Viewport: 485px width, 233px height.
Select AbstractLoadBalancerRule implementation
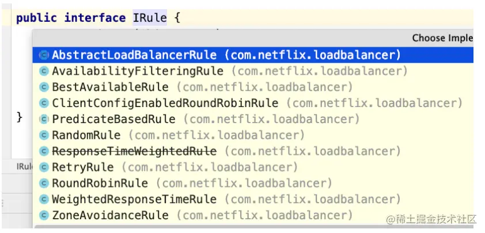tap(253, 55)
